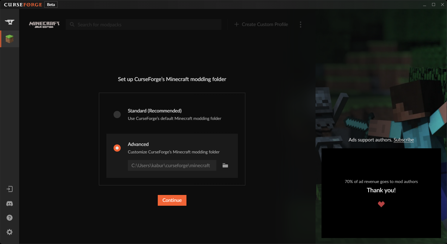Screen dimensions: 447x244
Task: Click the modding folder path field
Action: 172,165
